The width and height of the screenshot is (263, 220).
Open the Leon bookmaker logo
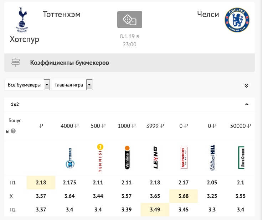(x=155, y=157)
